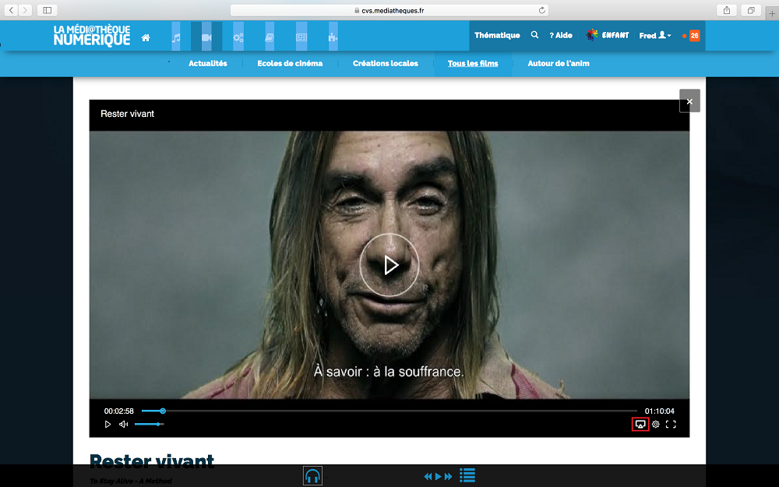Click the total duration 01:10:04
The image size is (779, 487).
660,411
